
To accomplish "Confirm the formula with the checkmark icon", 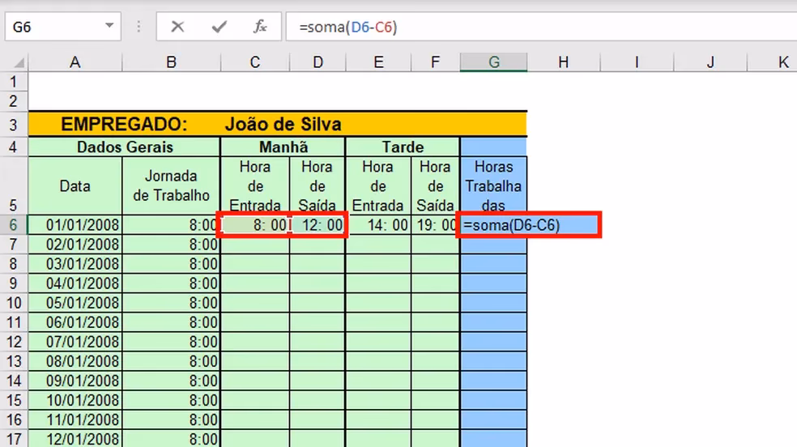I will (x=219, y=27).
